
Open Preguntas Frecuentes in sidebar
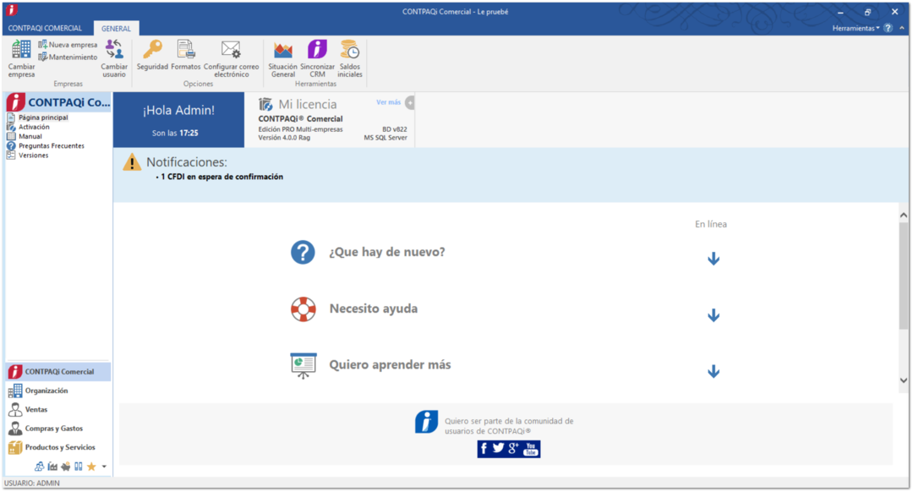pyautogui.click(x=51, y=146)
